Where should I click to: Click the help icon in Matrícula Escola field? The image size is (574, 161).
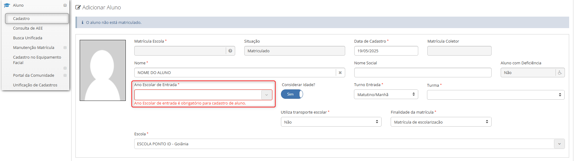(230, 51)
